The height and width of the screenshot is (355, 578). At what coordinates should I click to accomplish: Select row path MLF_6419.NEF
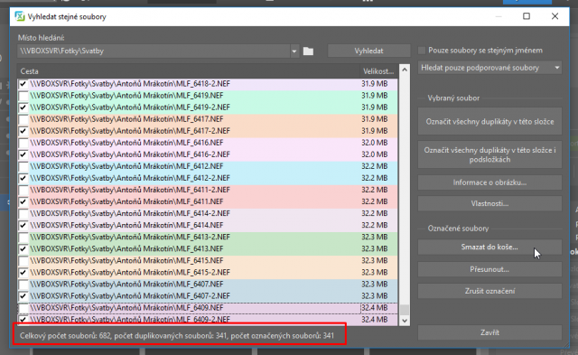tap(126, 96)
